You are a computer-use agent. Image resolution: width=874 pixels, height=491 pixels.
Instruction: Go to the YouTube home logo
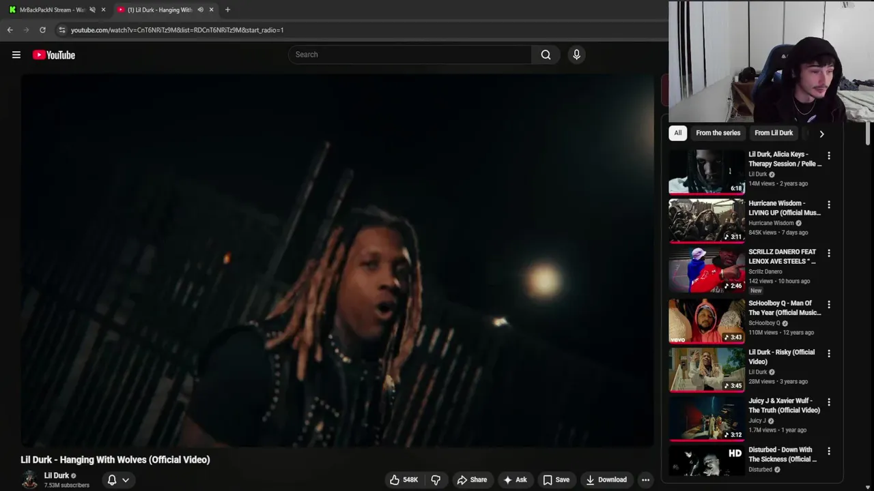point(54,55)
